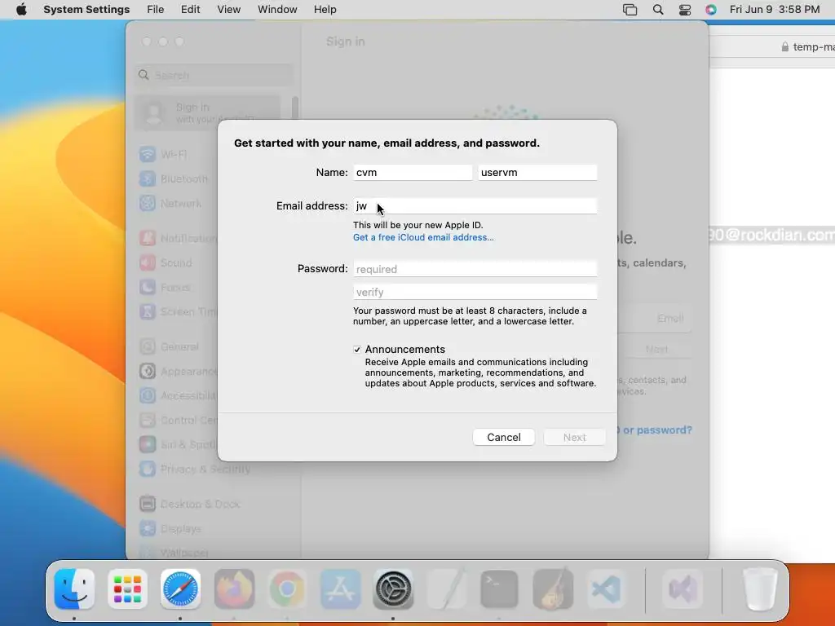Screen dimensions: 835x626
Task: Click first name field containing cvm
Action: pyautogui.click(x=413, y=173)
